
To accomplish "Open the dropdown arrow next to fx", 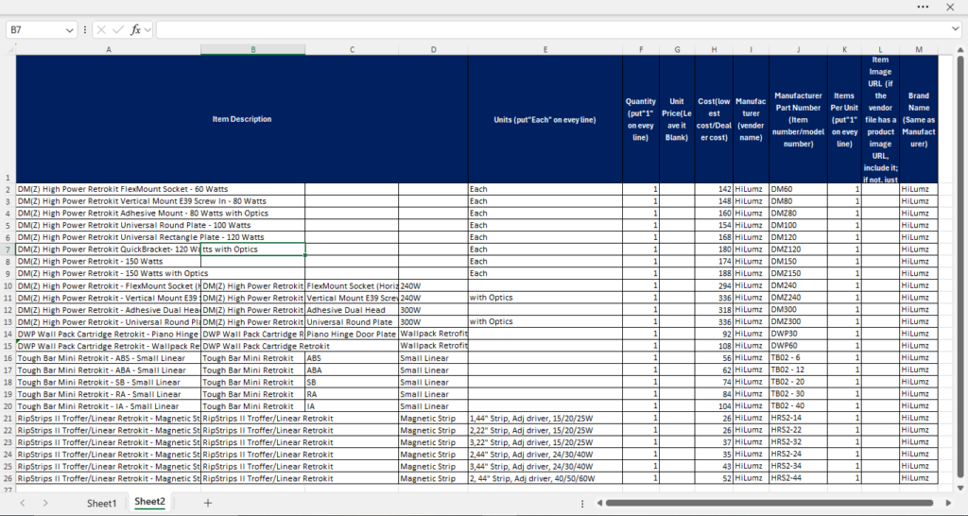I will tap(147, 29).
